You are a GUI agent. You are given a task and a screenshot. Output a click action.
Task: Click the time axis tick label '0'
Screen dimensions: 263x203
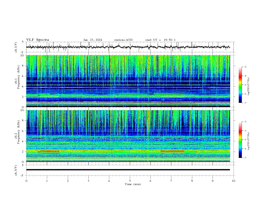pyautogui.click(x=26, y=181)
